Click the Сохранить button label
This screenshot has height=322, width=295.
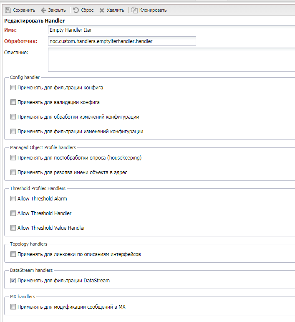pyautogui.click(x=24, y=10)
